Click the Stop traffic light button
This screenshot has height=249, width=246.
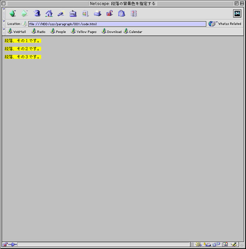[x=134, y=14]
